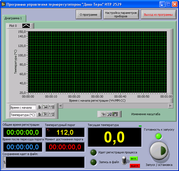
Task: Click Настройка параметров приборов button
Action: click(122, 15)
